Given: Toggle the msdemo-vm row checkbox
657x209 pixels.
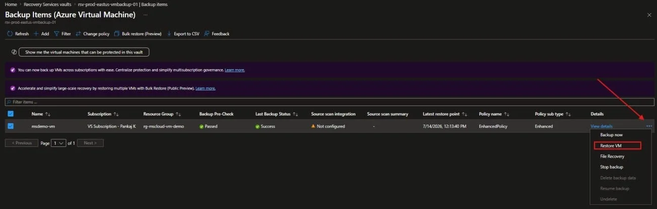Looking at the screenshot, I should click(x=10, y=126).
